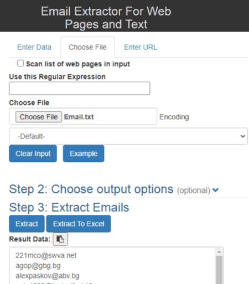The width and height of the screenshot is (249, 284).
Task: Click the agop@gbg.bg result entry
Action: coord(38,266)
